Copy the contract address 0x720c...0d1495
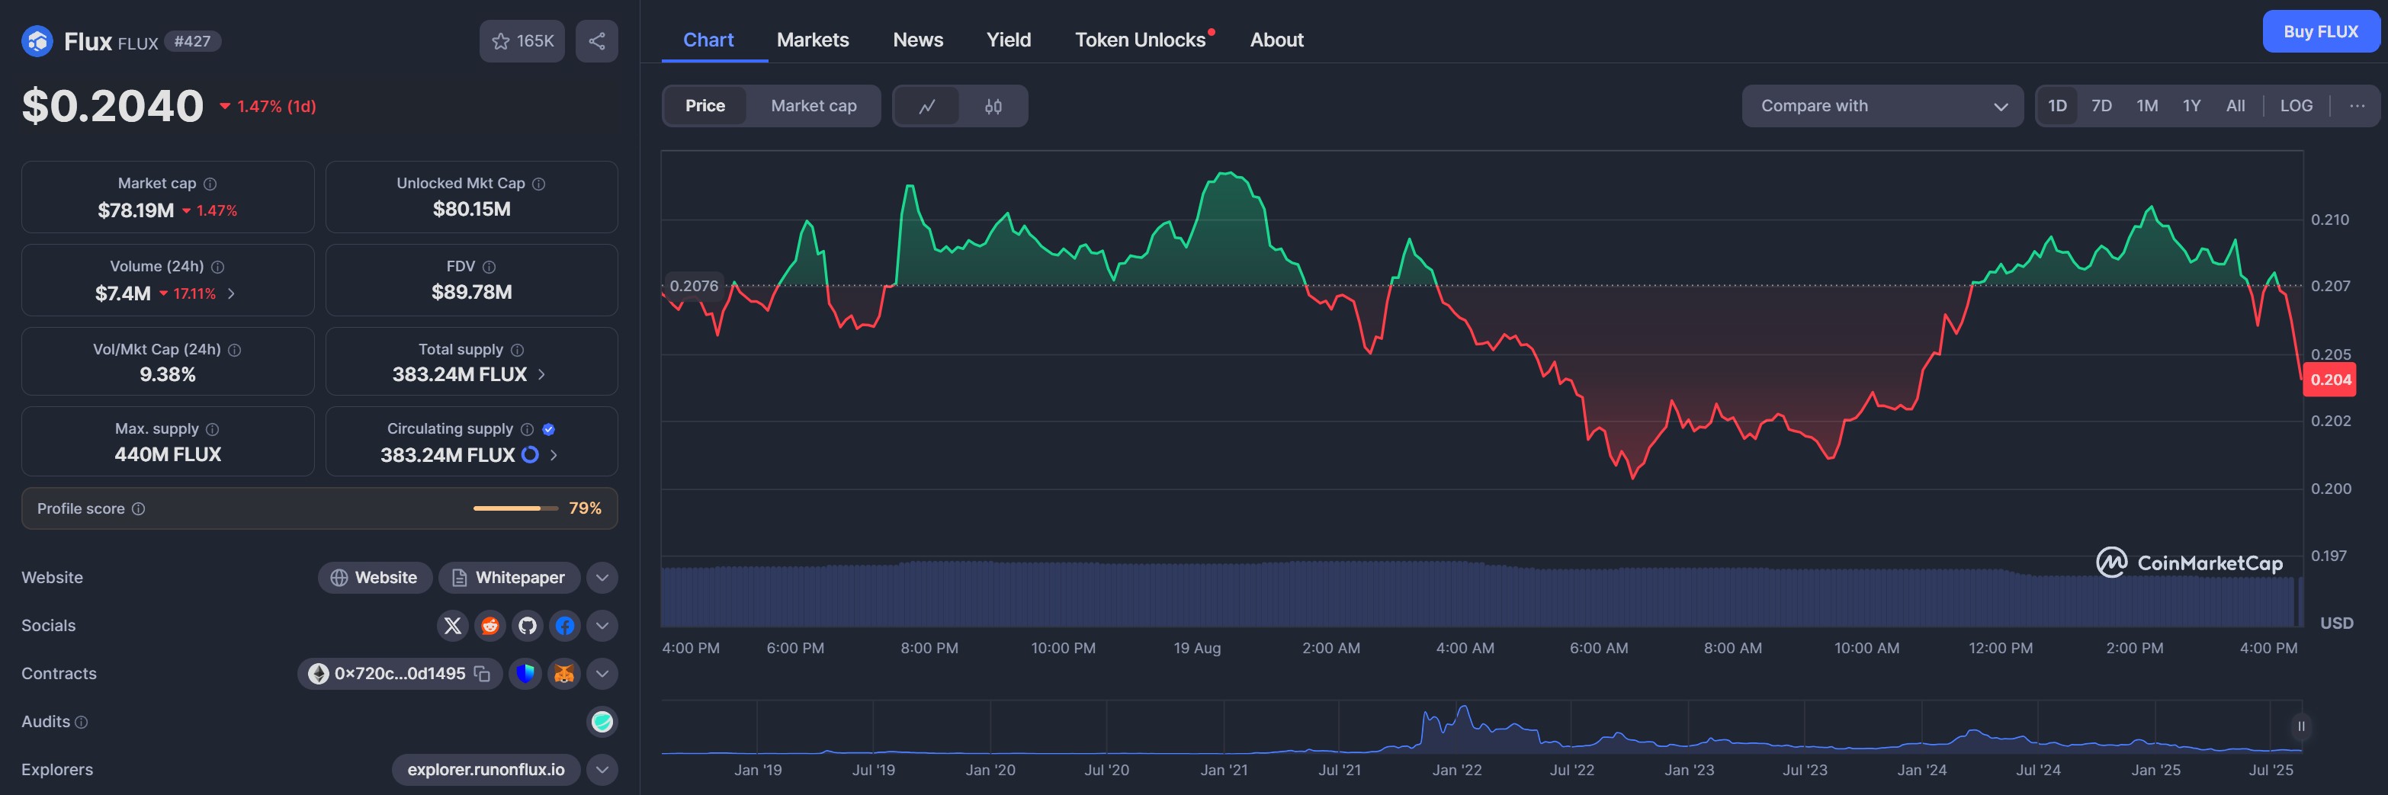 pos(482,674)
